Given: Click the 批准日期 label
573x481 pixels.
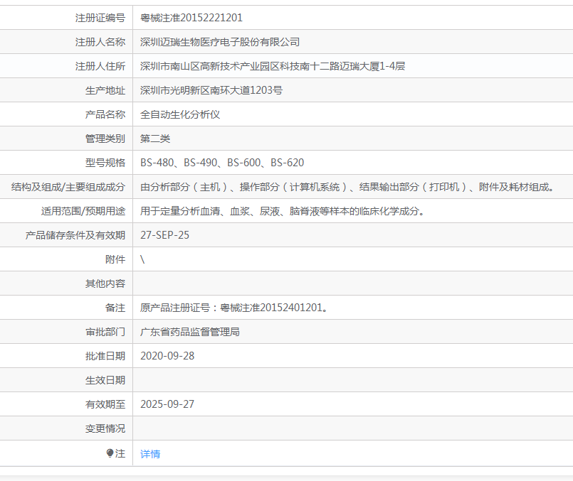Looking at the screenshot, I should tap(105, 356).
